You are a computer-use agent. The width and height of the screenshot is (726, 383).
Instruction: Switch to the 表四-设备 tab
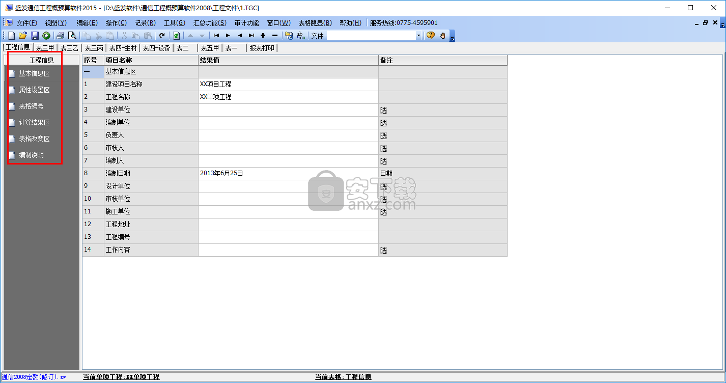click(x=156, y=48)
